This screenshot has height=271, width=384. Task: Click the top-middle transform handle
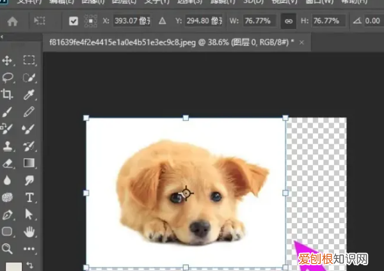click(x=186, y=118)
